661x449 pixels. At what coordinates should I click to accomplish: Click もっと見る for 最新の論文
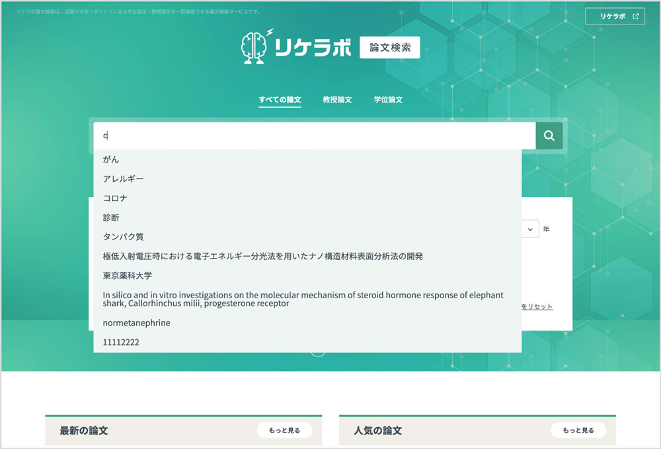(284, 430)
